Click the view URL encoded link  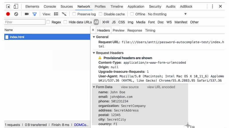point(161,87)
